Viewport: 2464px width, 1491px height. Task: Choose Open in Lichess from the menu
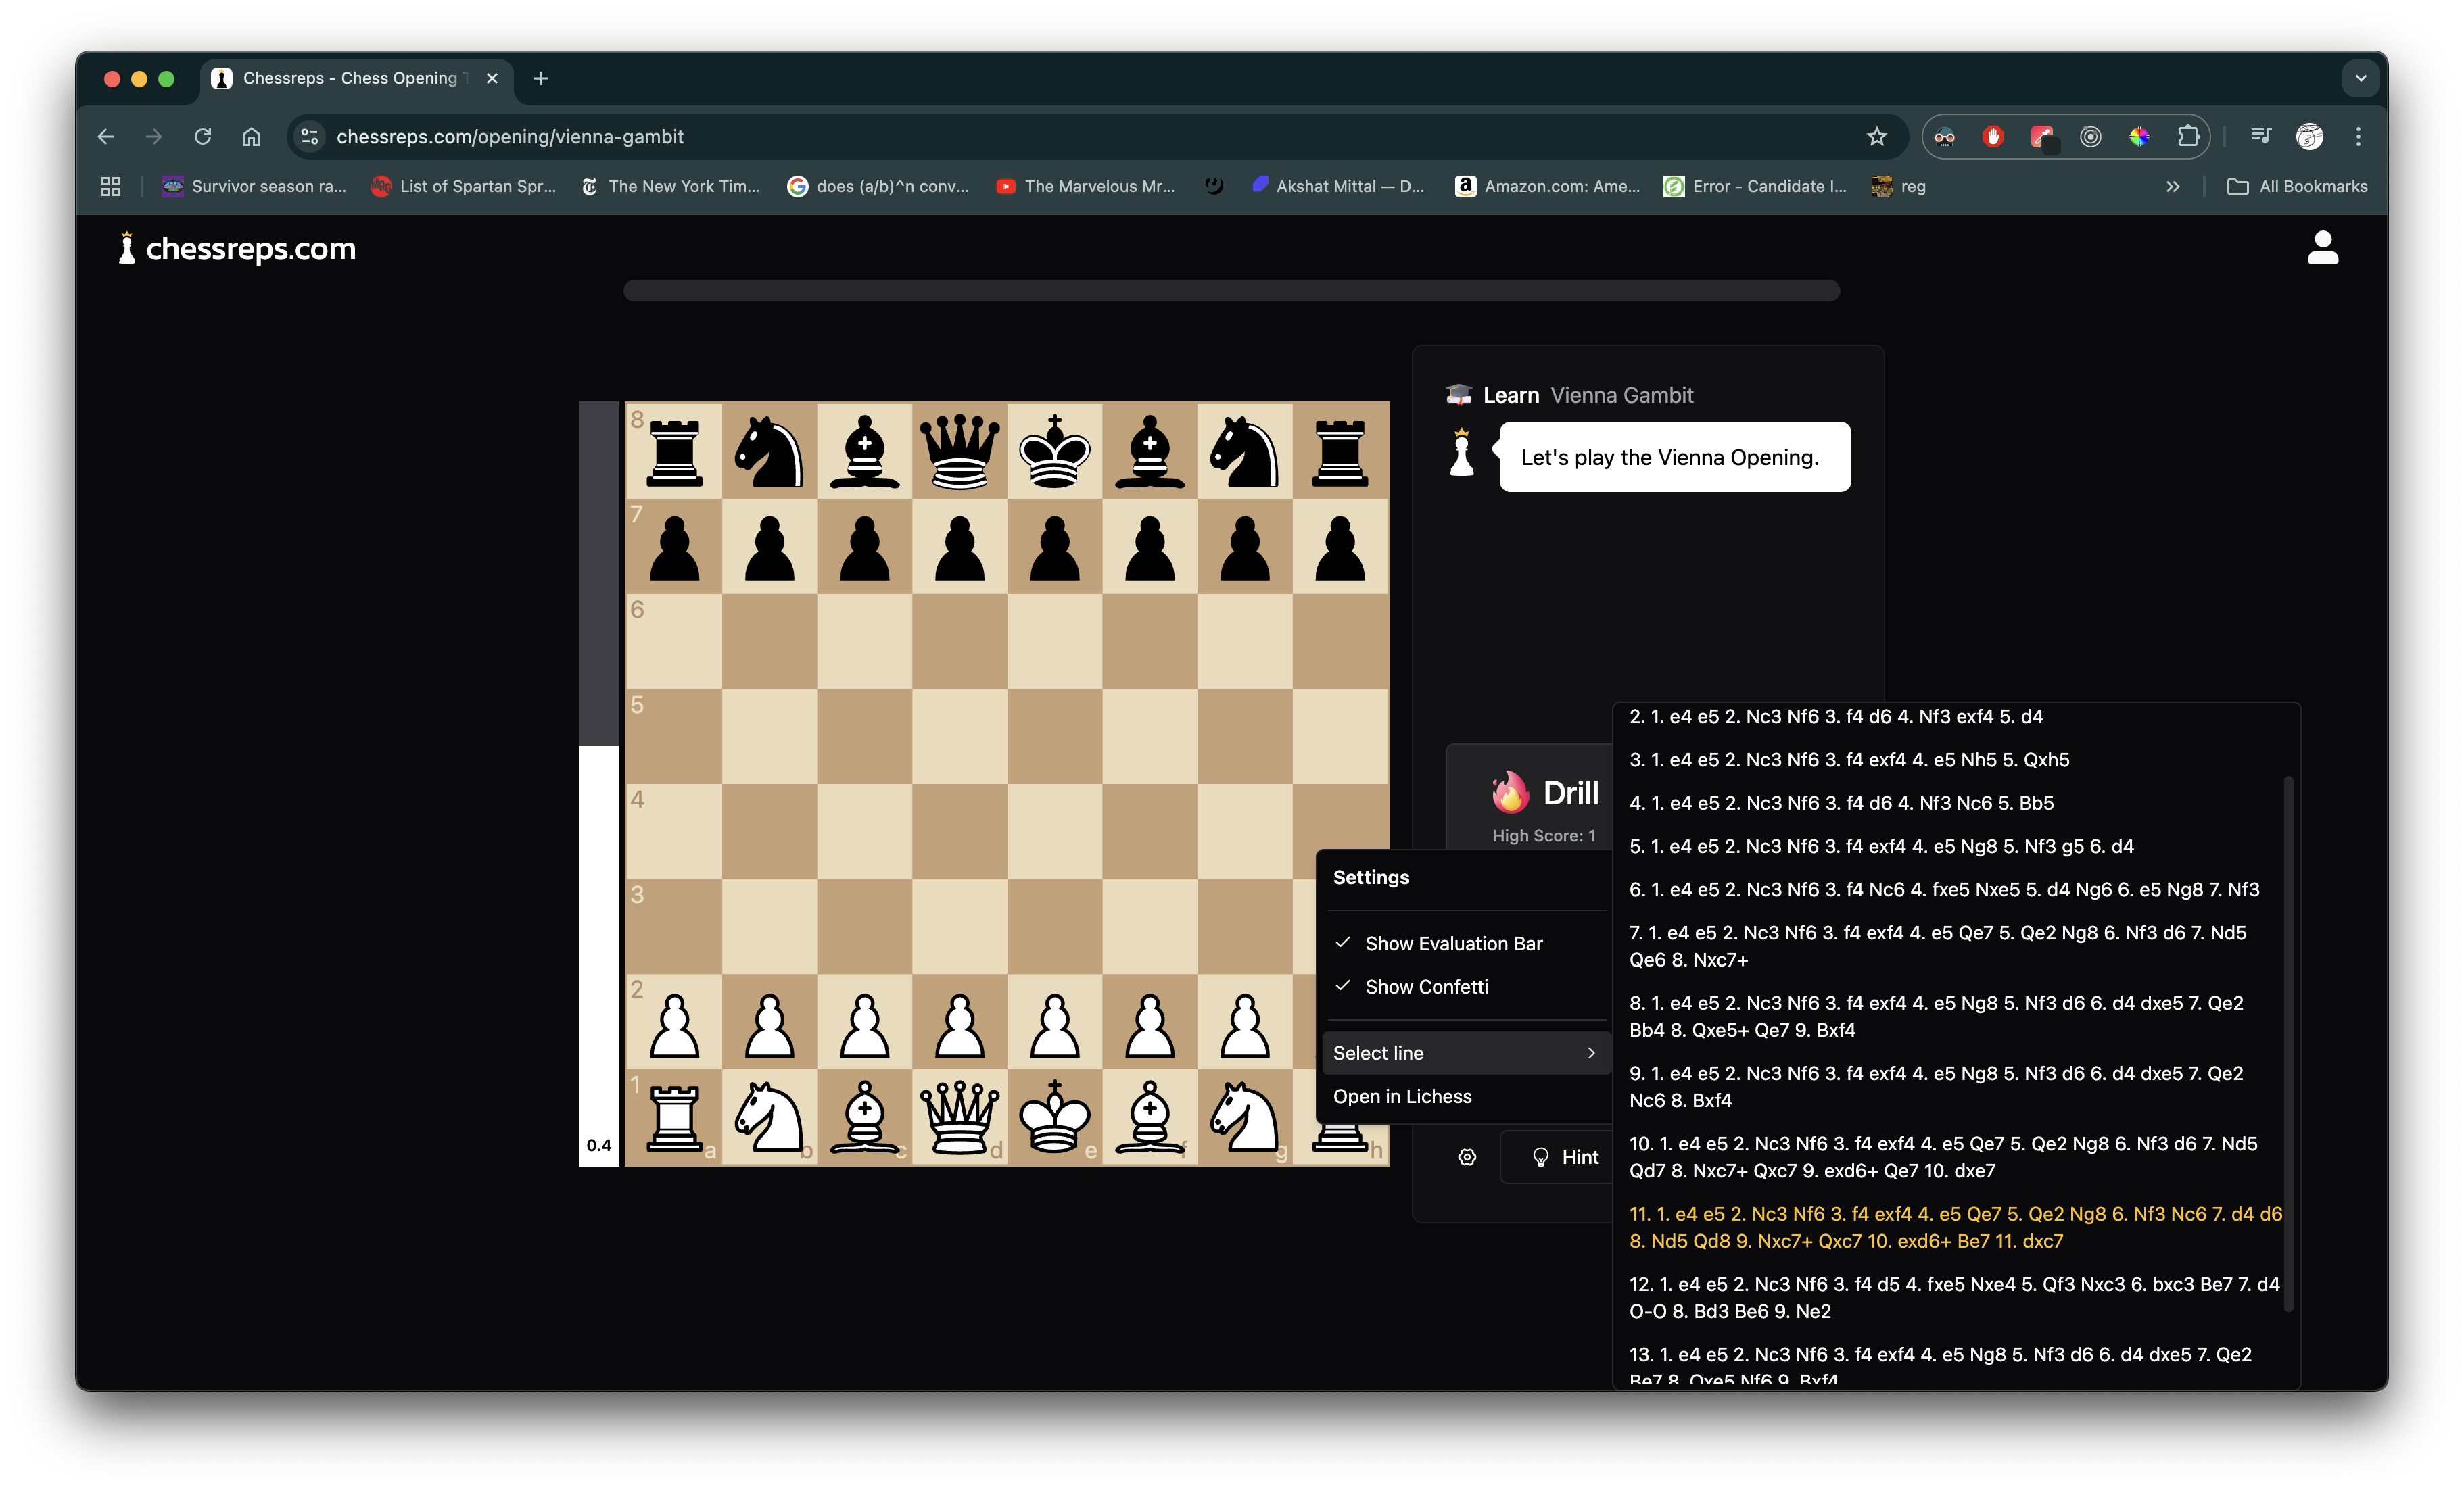[x=1403, y=1096]
